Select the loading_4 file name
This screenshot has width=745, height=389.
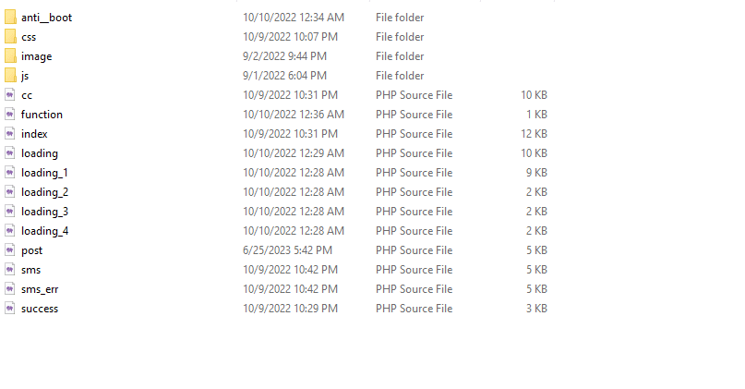[44, 231]
